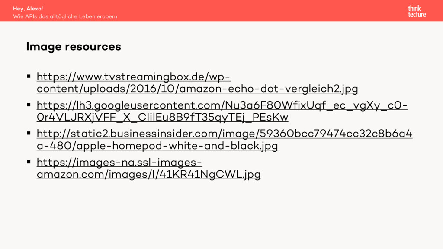This screenshot has width=443, height=249.
Task: Click the thinktecture logo
Action: 417,11
